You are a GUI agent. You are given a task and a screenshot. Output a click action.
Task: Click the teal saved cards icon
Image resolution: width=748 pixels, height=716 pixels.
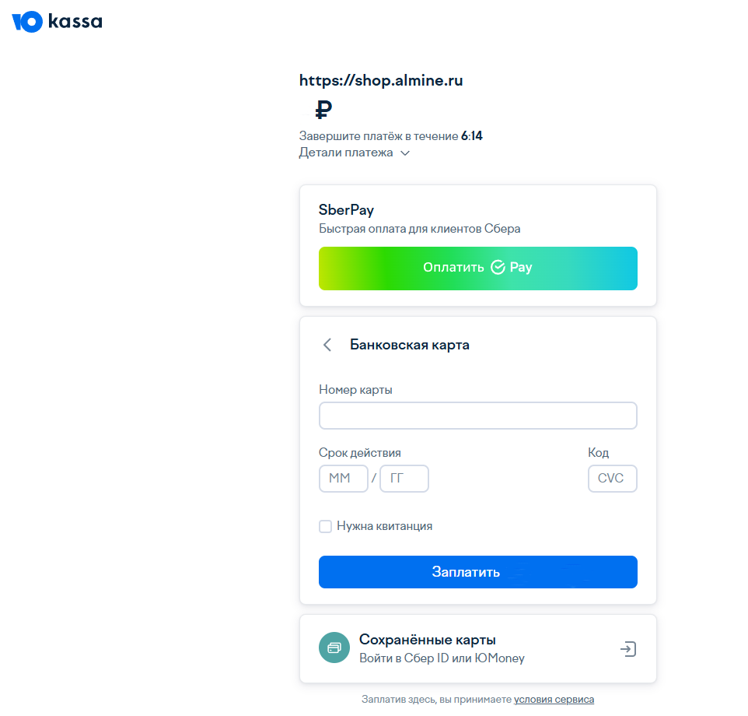(334, 648)
